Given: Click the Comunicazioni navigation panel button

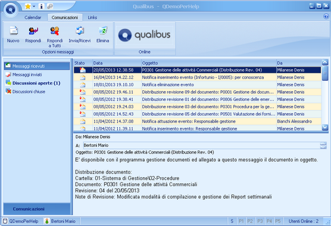Looking at the screenshot, I should coord(36,209).
